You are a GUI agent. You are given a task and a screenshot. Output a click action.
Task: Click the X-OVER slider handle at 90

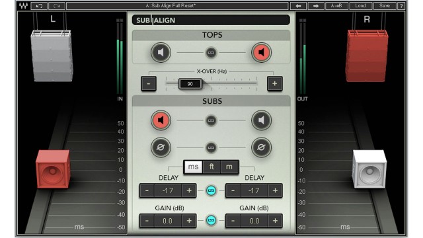(190, 84)
